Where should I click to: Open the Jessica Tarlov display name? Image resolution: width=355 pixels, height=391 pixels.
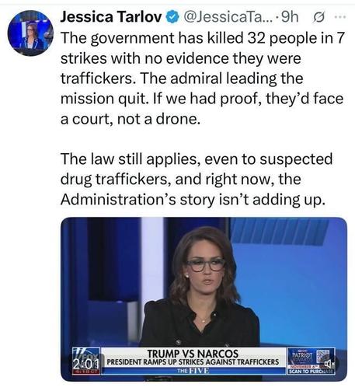111,17
